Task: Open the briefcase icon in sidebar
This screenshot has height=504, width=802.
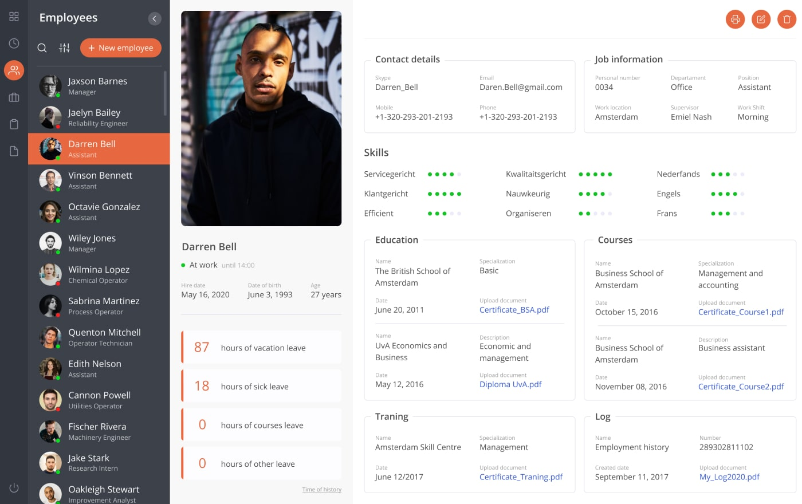Action: pos(14,97)
